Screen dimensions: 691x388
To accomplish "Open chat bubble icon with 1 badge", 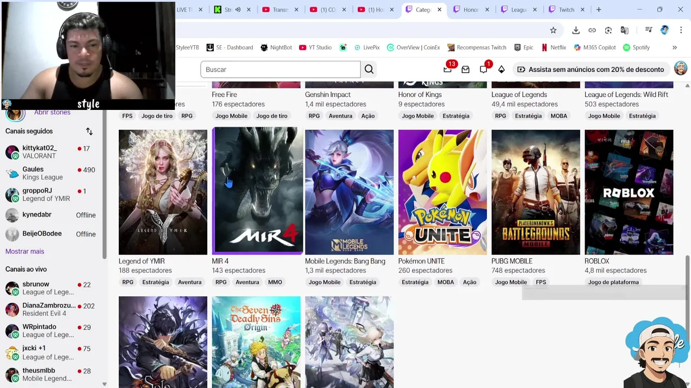I will [x=484, y=69].
